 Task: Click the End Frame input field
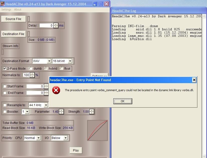click(35, 93)
